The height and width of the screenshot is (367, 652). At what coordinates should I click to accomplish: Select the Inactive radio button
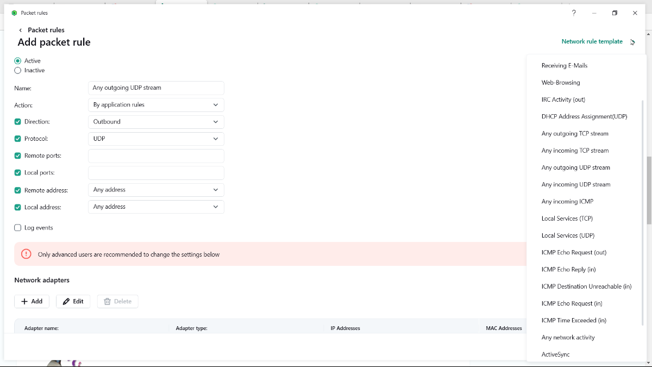pyautogui.click(x=18, y=70)
